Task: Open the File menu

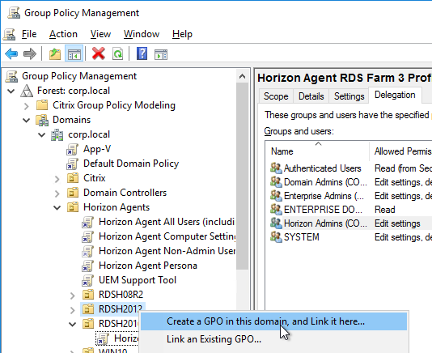Action: [29, 34]
